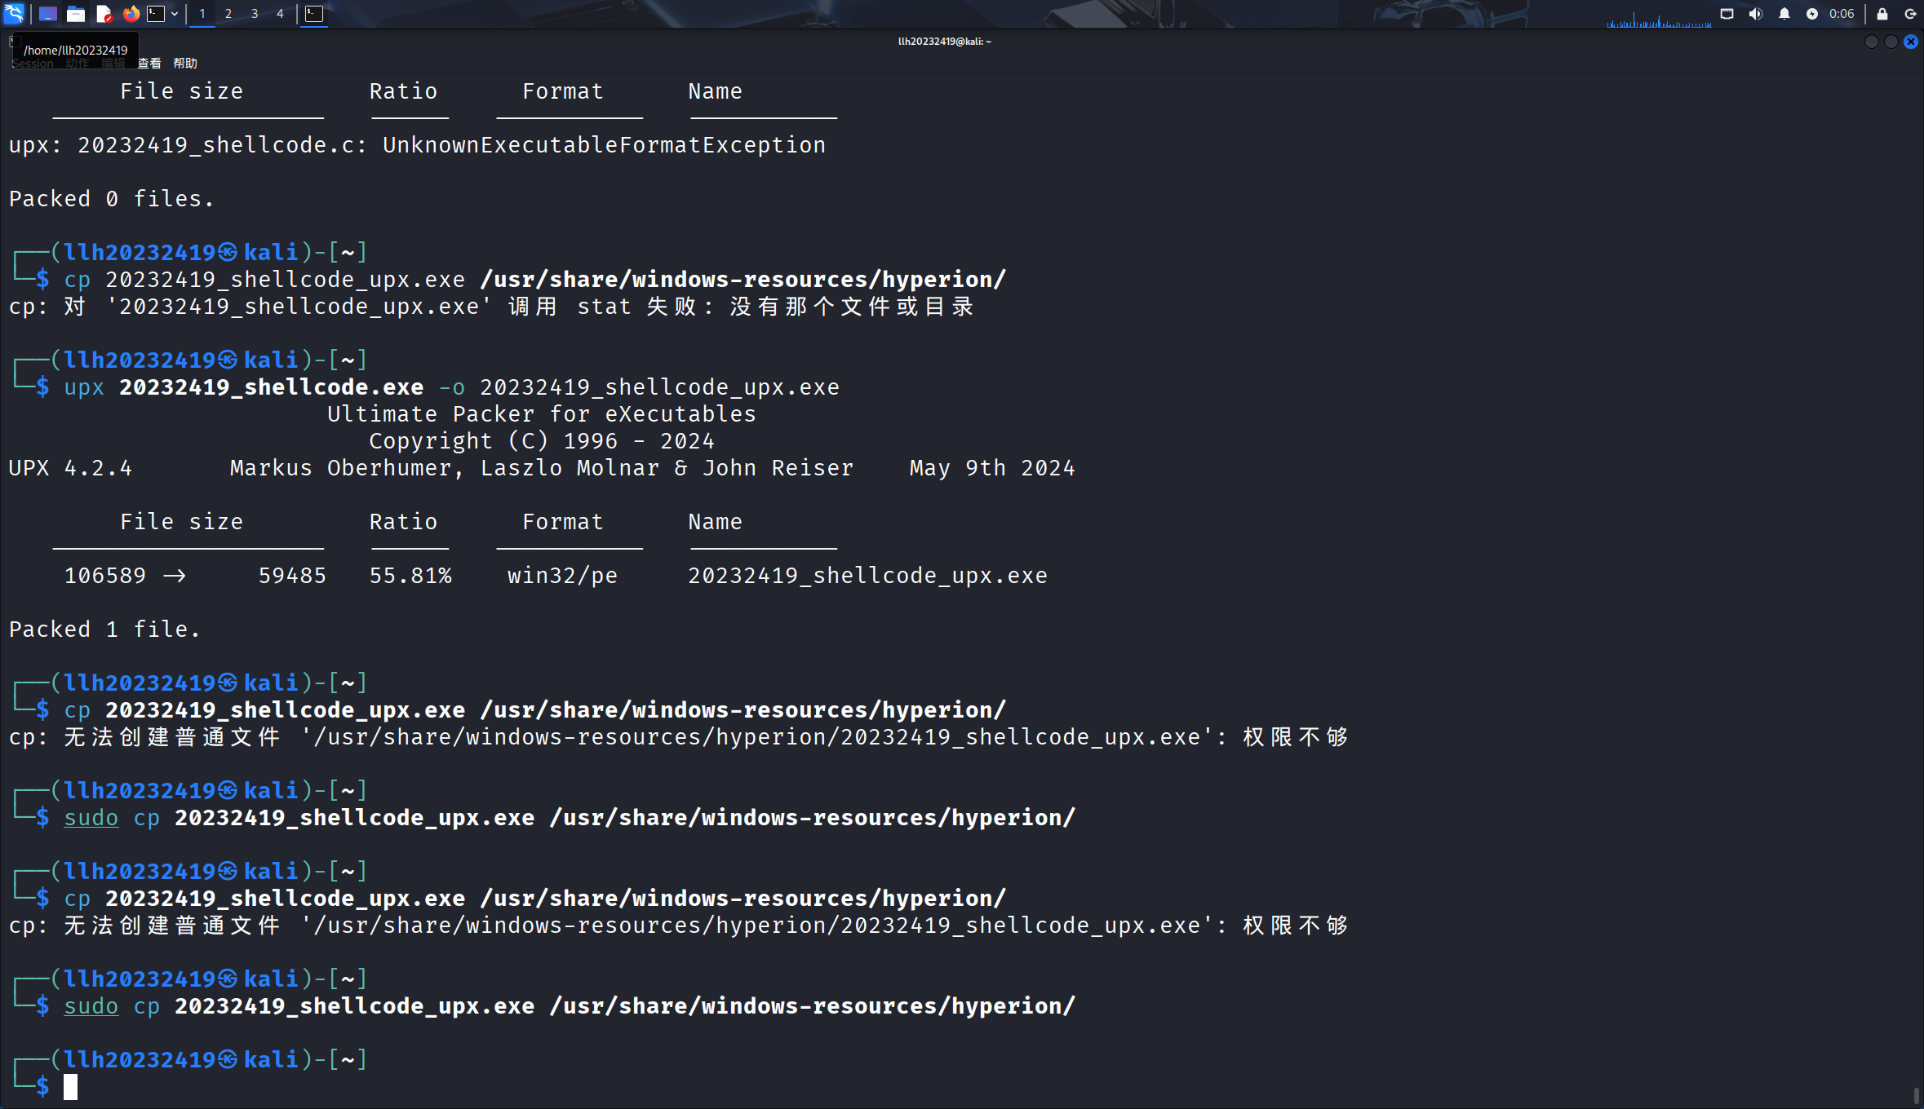
Task: Click the show desktop panel icon
Action: tap(48, 14)
